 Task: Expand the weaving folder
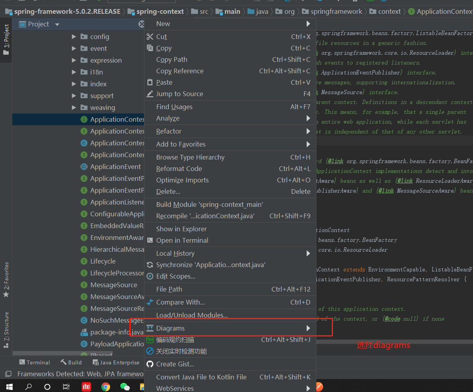coord(73,108)
